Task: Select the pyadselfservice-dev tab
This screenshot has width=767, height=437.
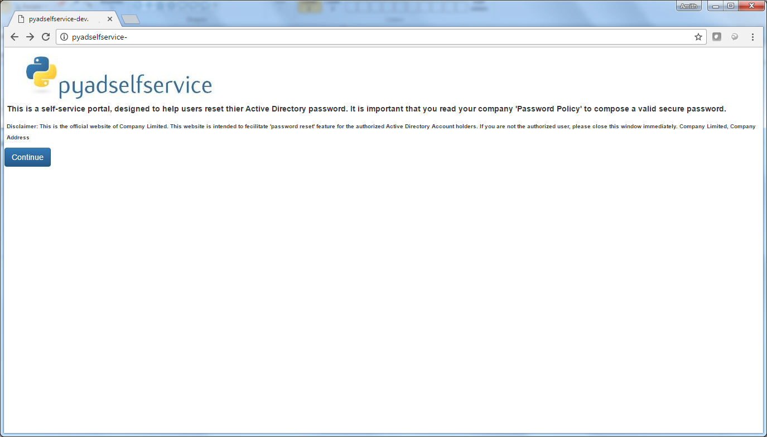Action: pos(59,19)
